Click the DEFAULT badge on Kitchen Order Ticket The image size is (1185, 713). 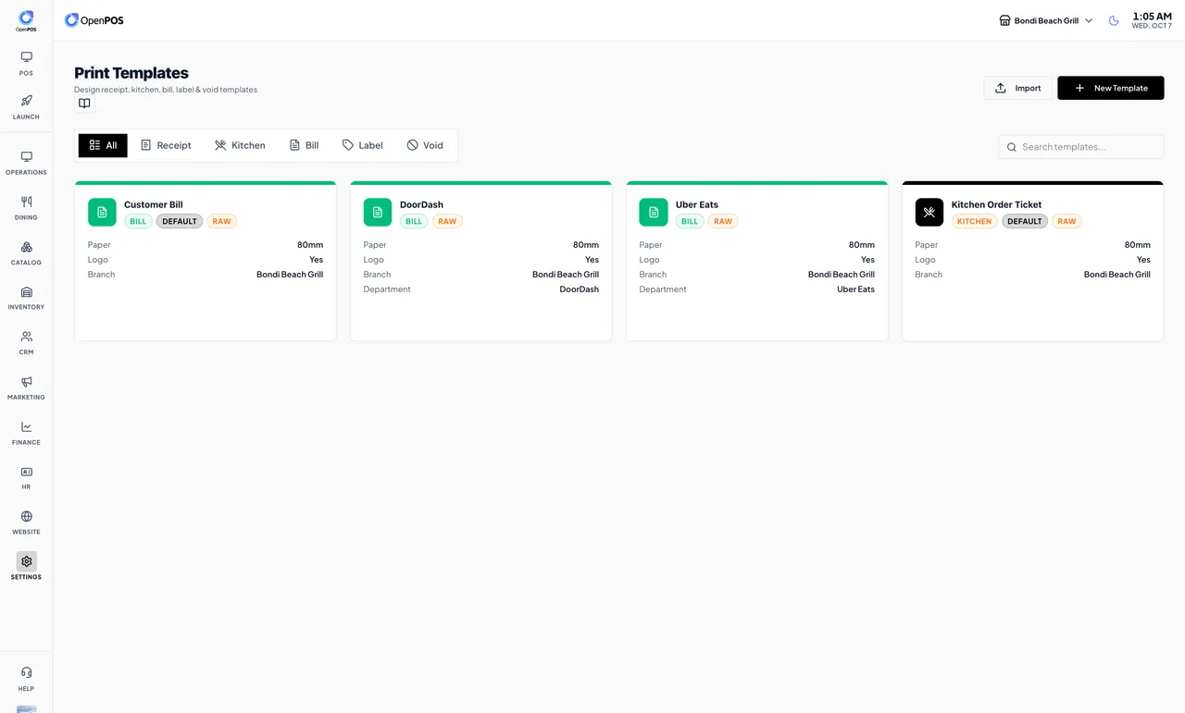[1025, 221]
